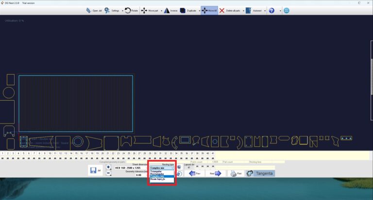Image resolution: width=373 pixels, height=200 pixels.
Task: Open the blue Help question mark
Action: pyautogui.click(x=271, y=10)
